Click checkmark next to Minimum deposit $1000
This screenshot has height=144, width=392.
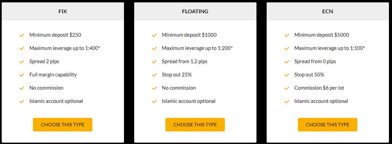[x=154, y=35]
